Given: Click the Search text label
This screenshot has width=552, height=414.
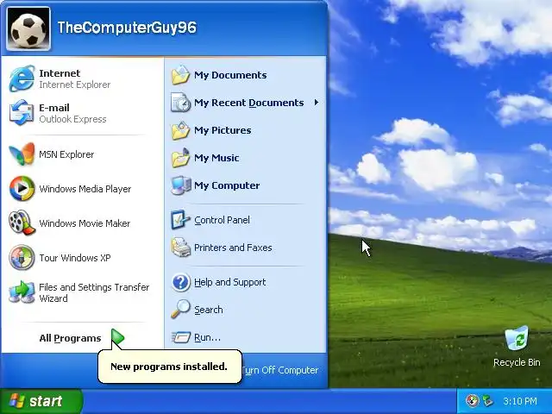Looking at the screenshot, I should [x=209, y=310].
